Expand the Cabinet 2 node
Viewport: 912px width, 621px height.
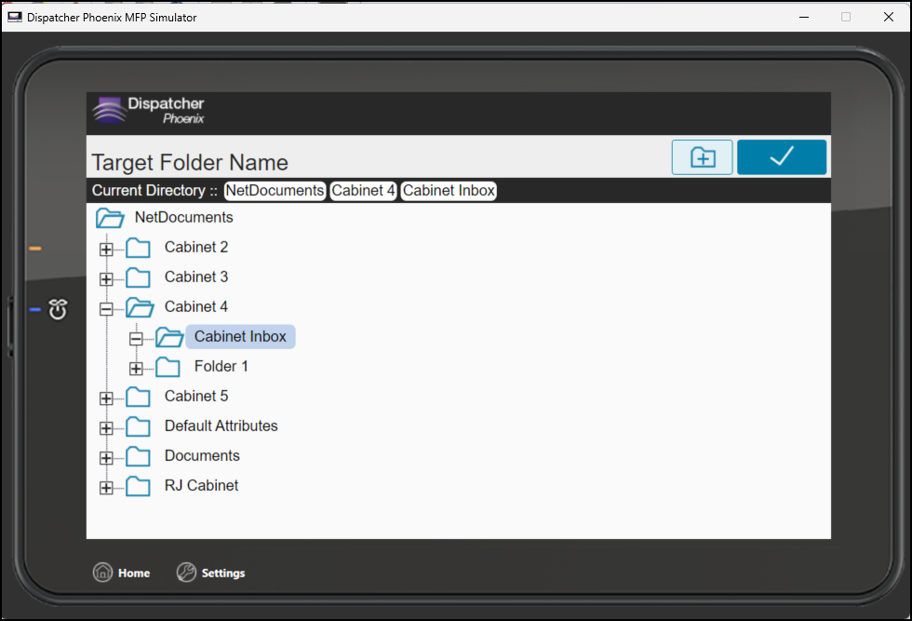[106, 250]
